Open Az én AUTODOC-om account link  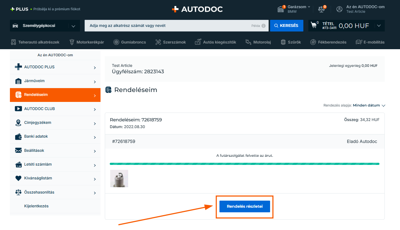tap(365, 7)
